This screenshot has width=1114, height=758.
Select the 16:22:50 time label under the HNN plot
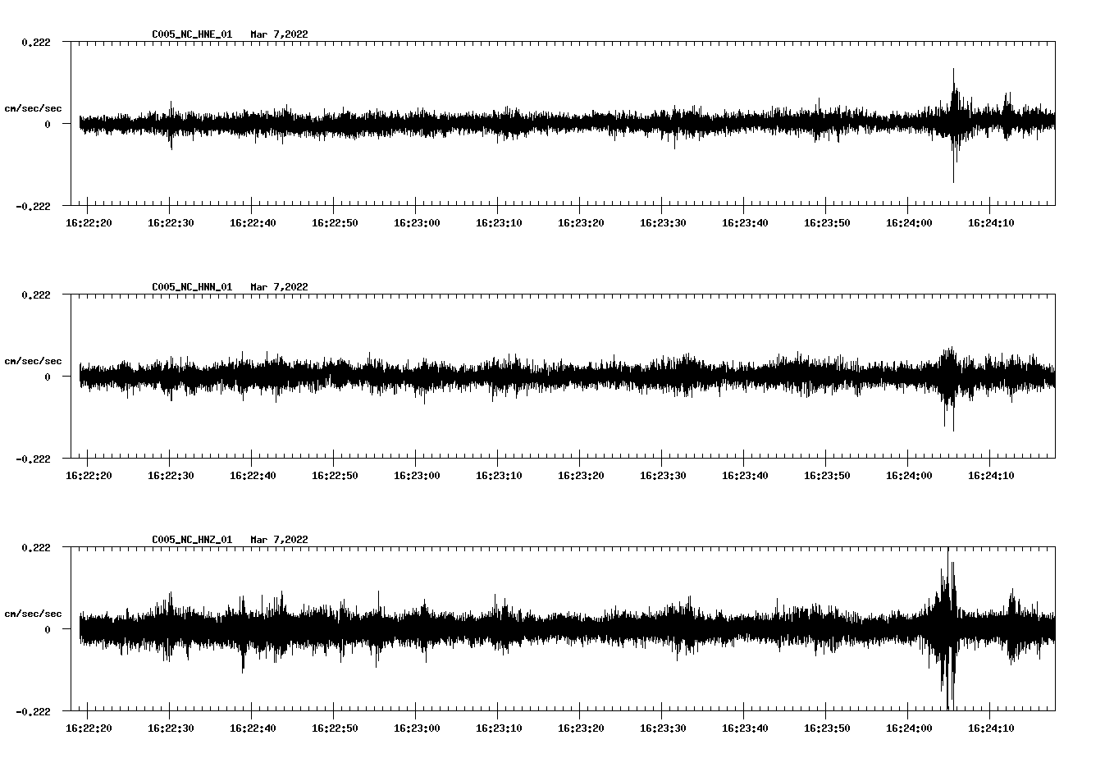335,475
